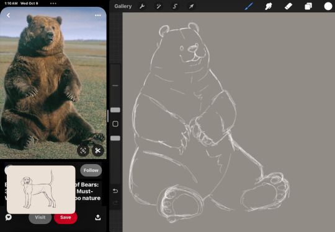Tap the split view divider handle
This screenshot has height=232, width=335.
click(x=108, y=116)
